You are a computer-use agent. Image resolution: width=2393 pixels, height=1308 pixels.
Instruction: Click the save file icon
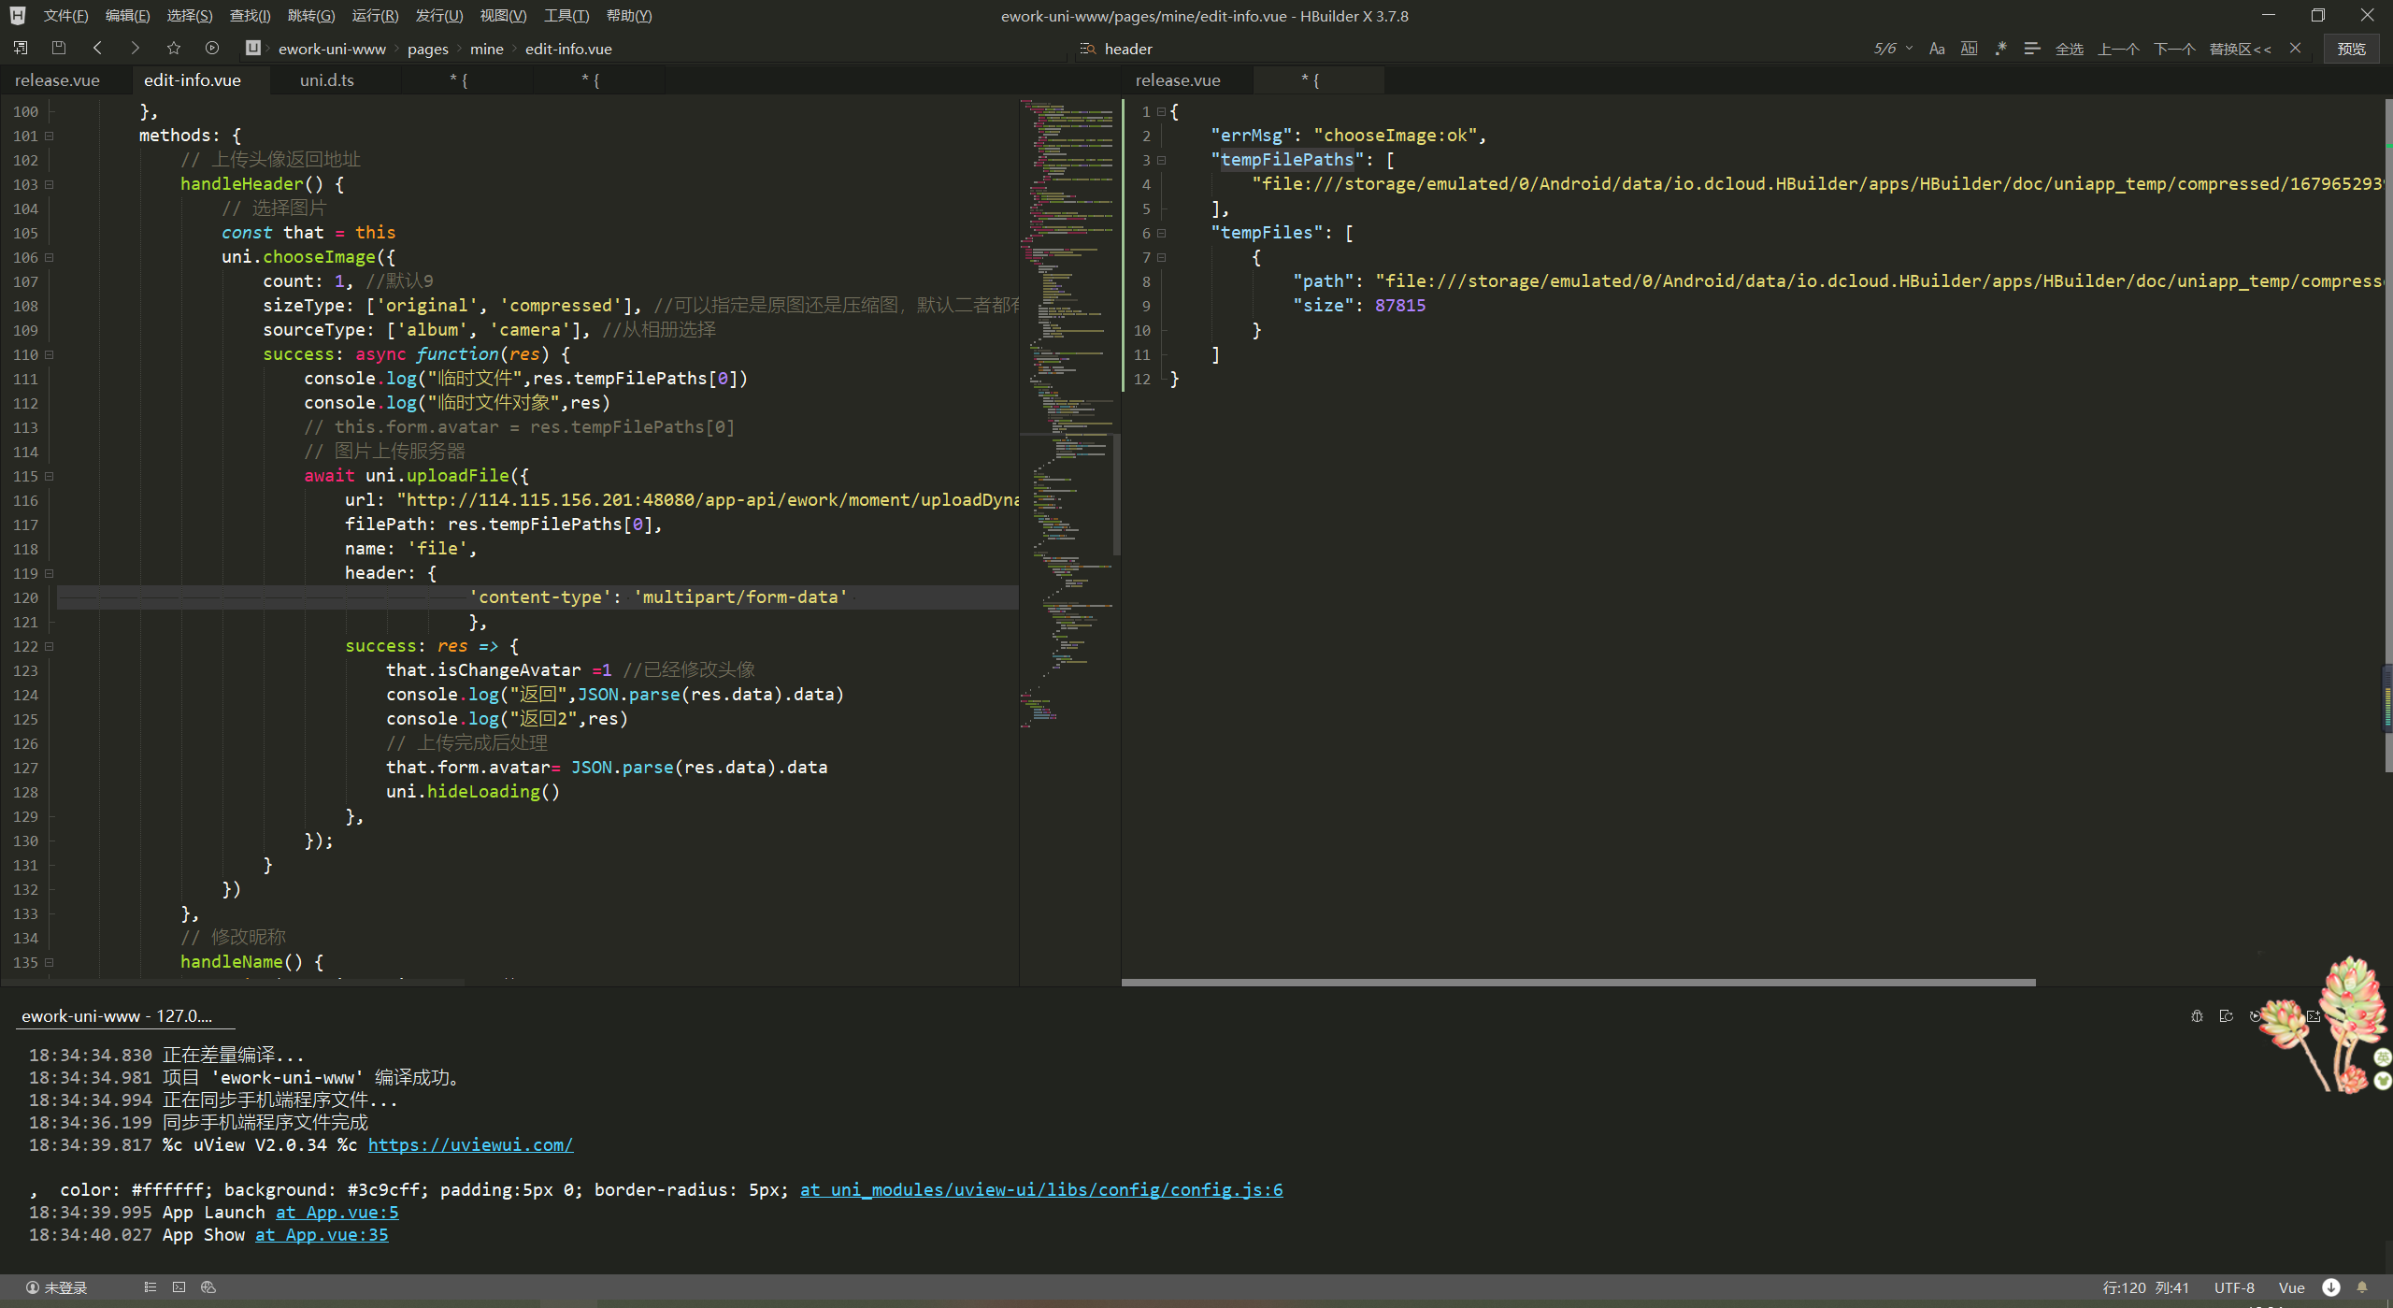[59, 48]
